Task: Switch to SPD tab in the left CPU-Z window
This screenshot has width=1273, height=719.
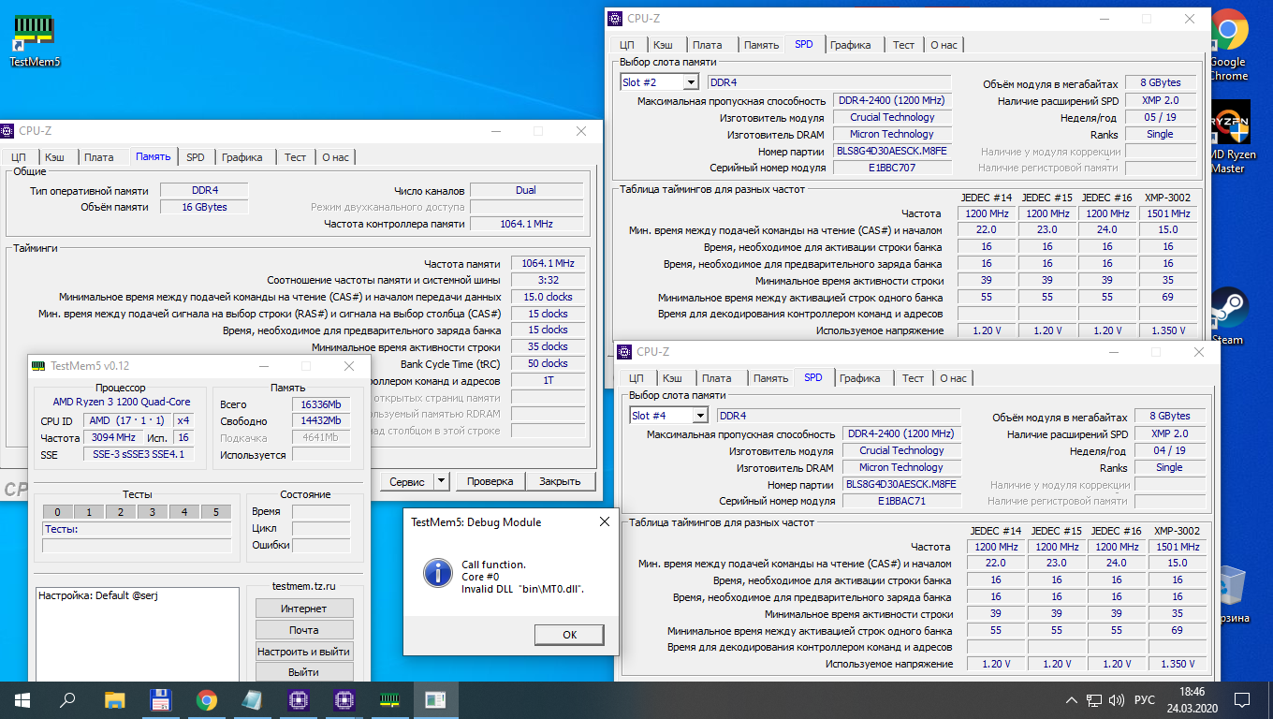Action: [x=195, y=157]
